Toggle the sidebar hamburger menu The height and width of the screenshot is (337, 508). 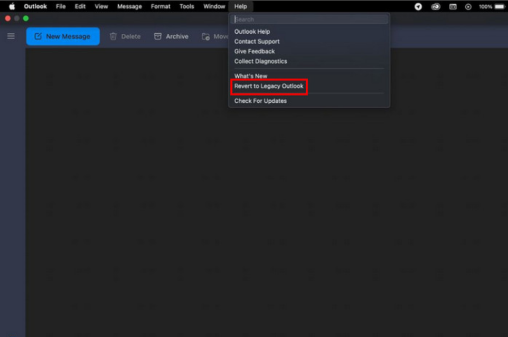(x=11, y=36)
